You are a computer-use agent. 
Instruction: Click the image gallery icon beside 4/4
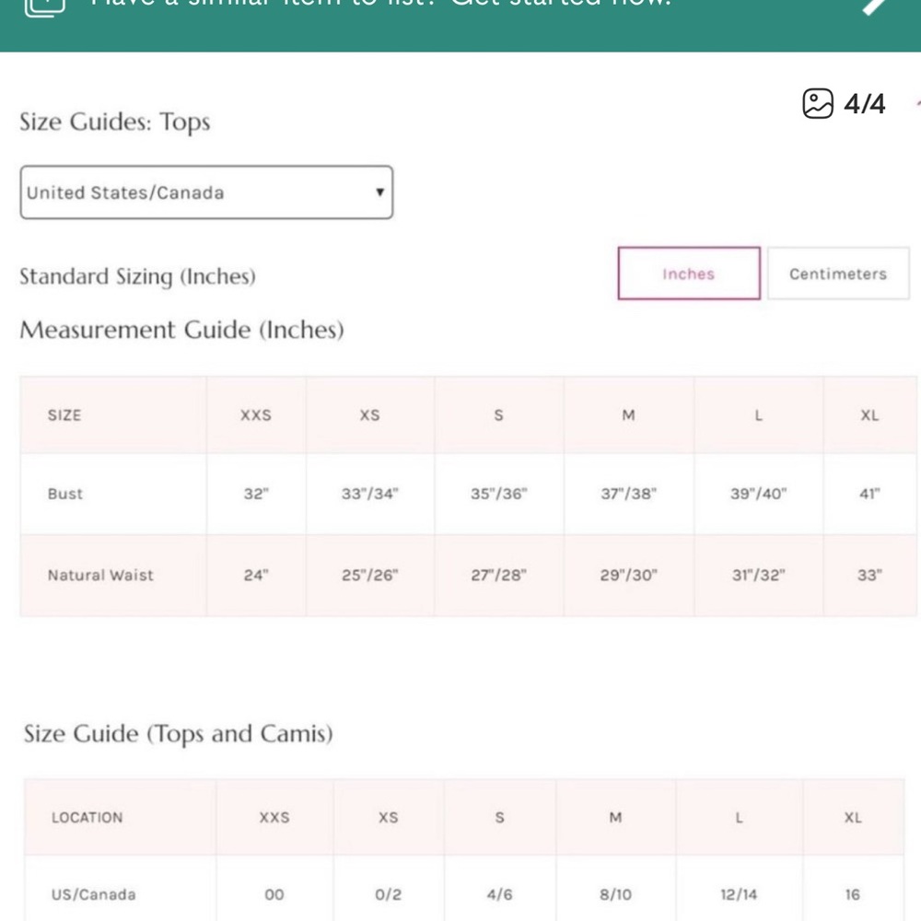tap(818, 104)
